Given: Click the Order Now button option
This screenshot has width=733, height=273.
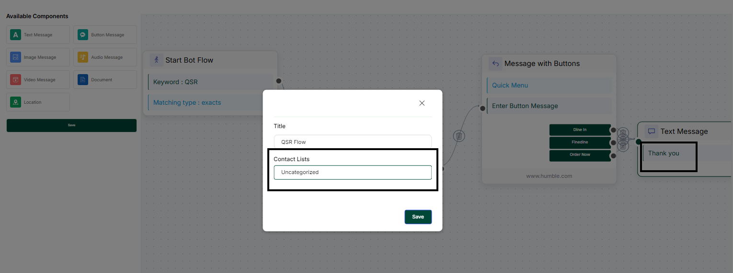Looking at the screenshot, I should 580,155.
